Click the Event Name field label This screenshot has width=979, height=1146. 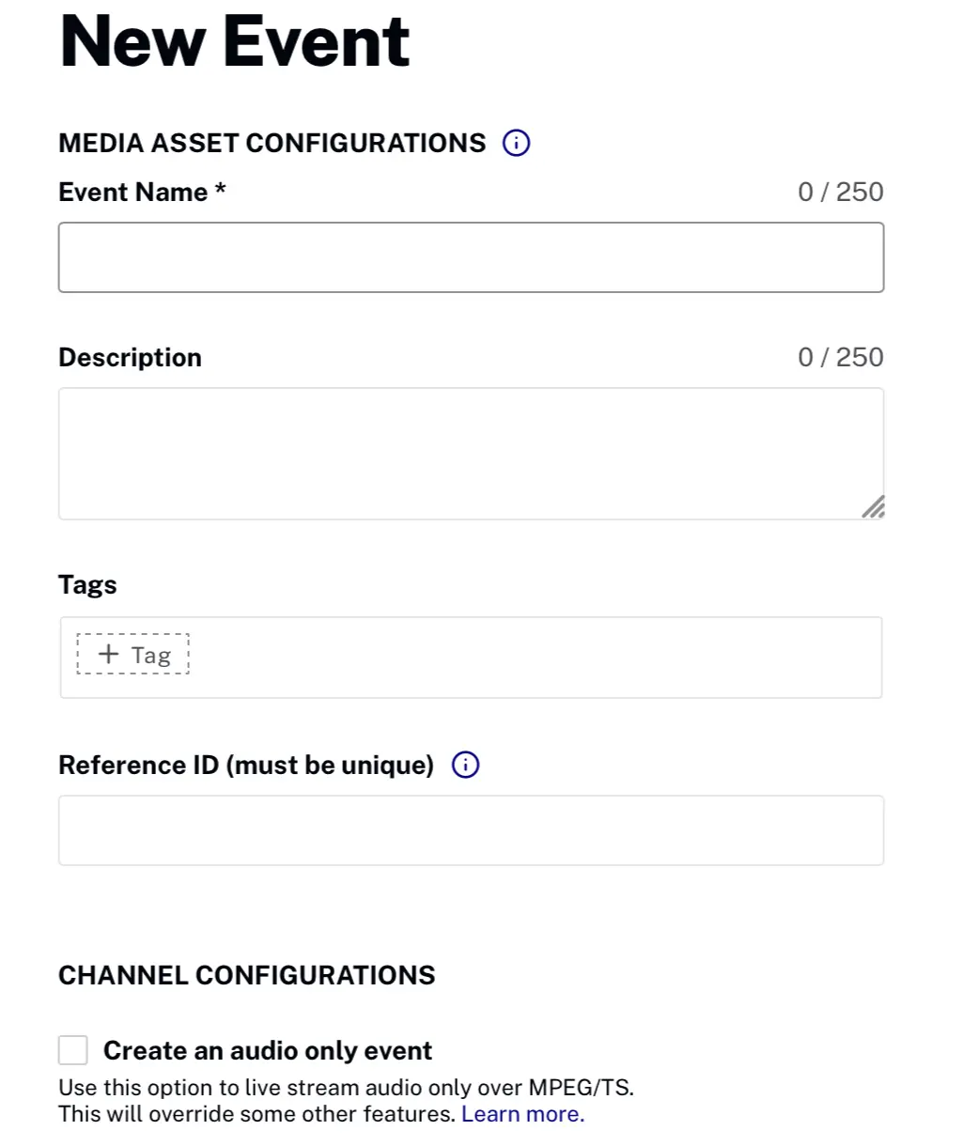click(142, 192)
